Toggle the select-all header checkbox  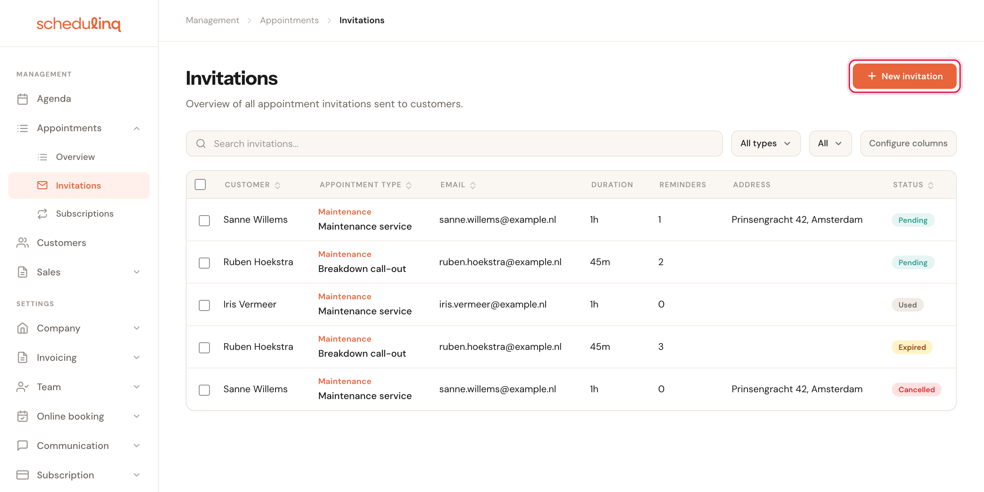point(200,184)
